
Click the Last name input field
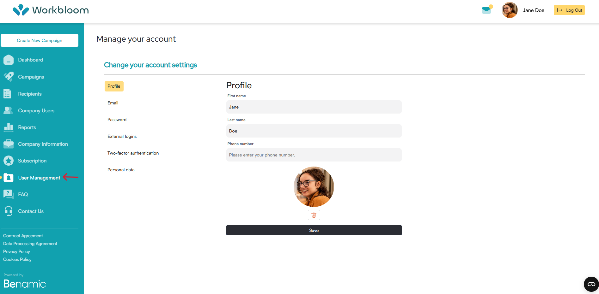pyautogui.click(x=314, y=131)
